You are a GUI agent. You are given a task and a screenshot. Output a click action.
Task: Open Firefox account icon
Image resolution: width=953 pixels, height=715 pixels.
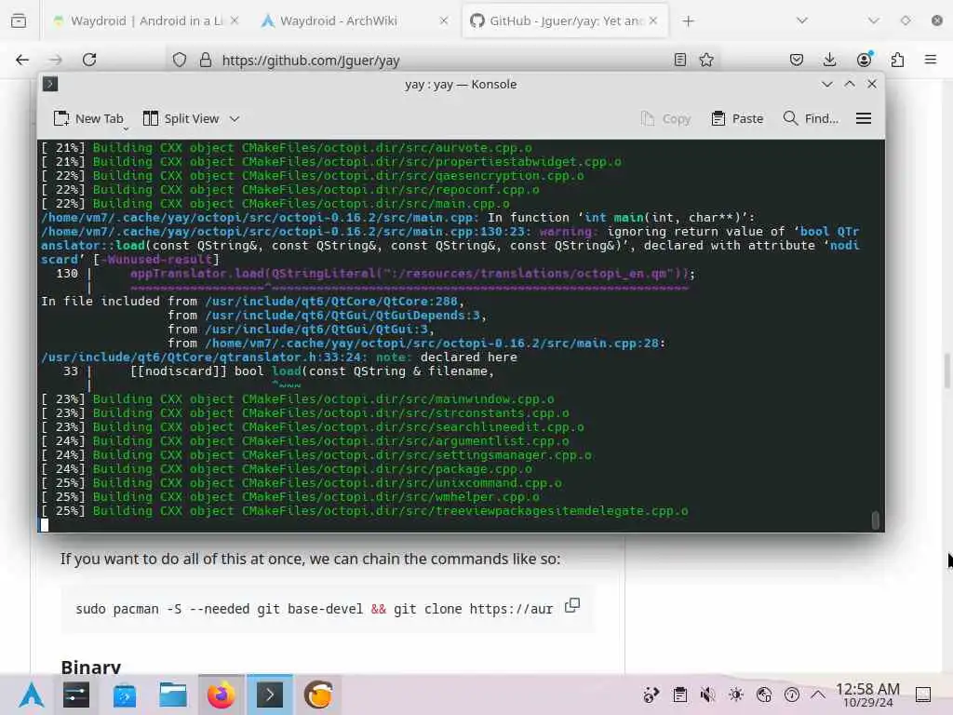coord(864,60)
